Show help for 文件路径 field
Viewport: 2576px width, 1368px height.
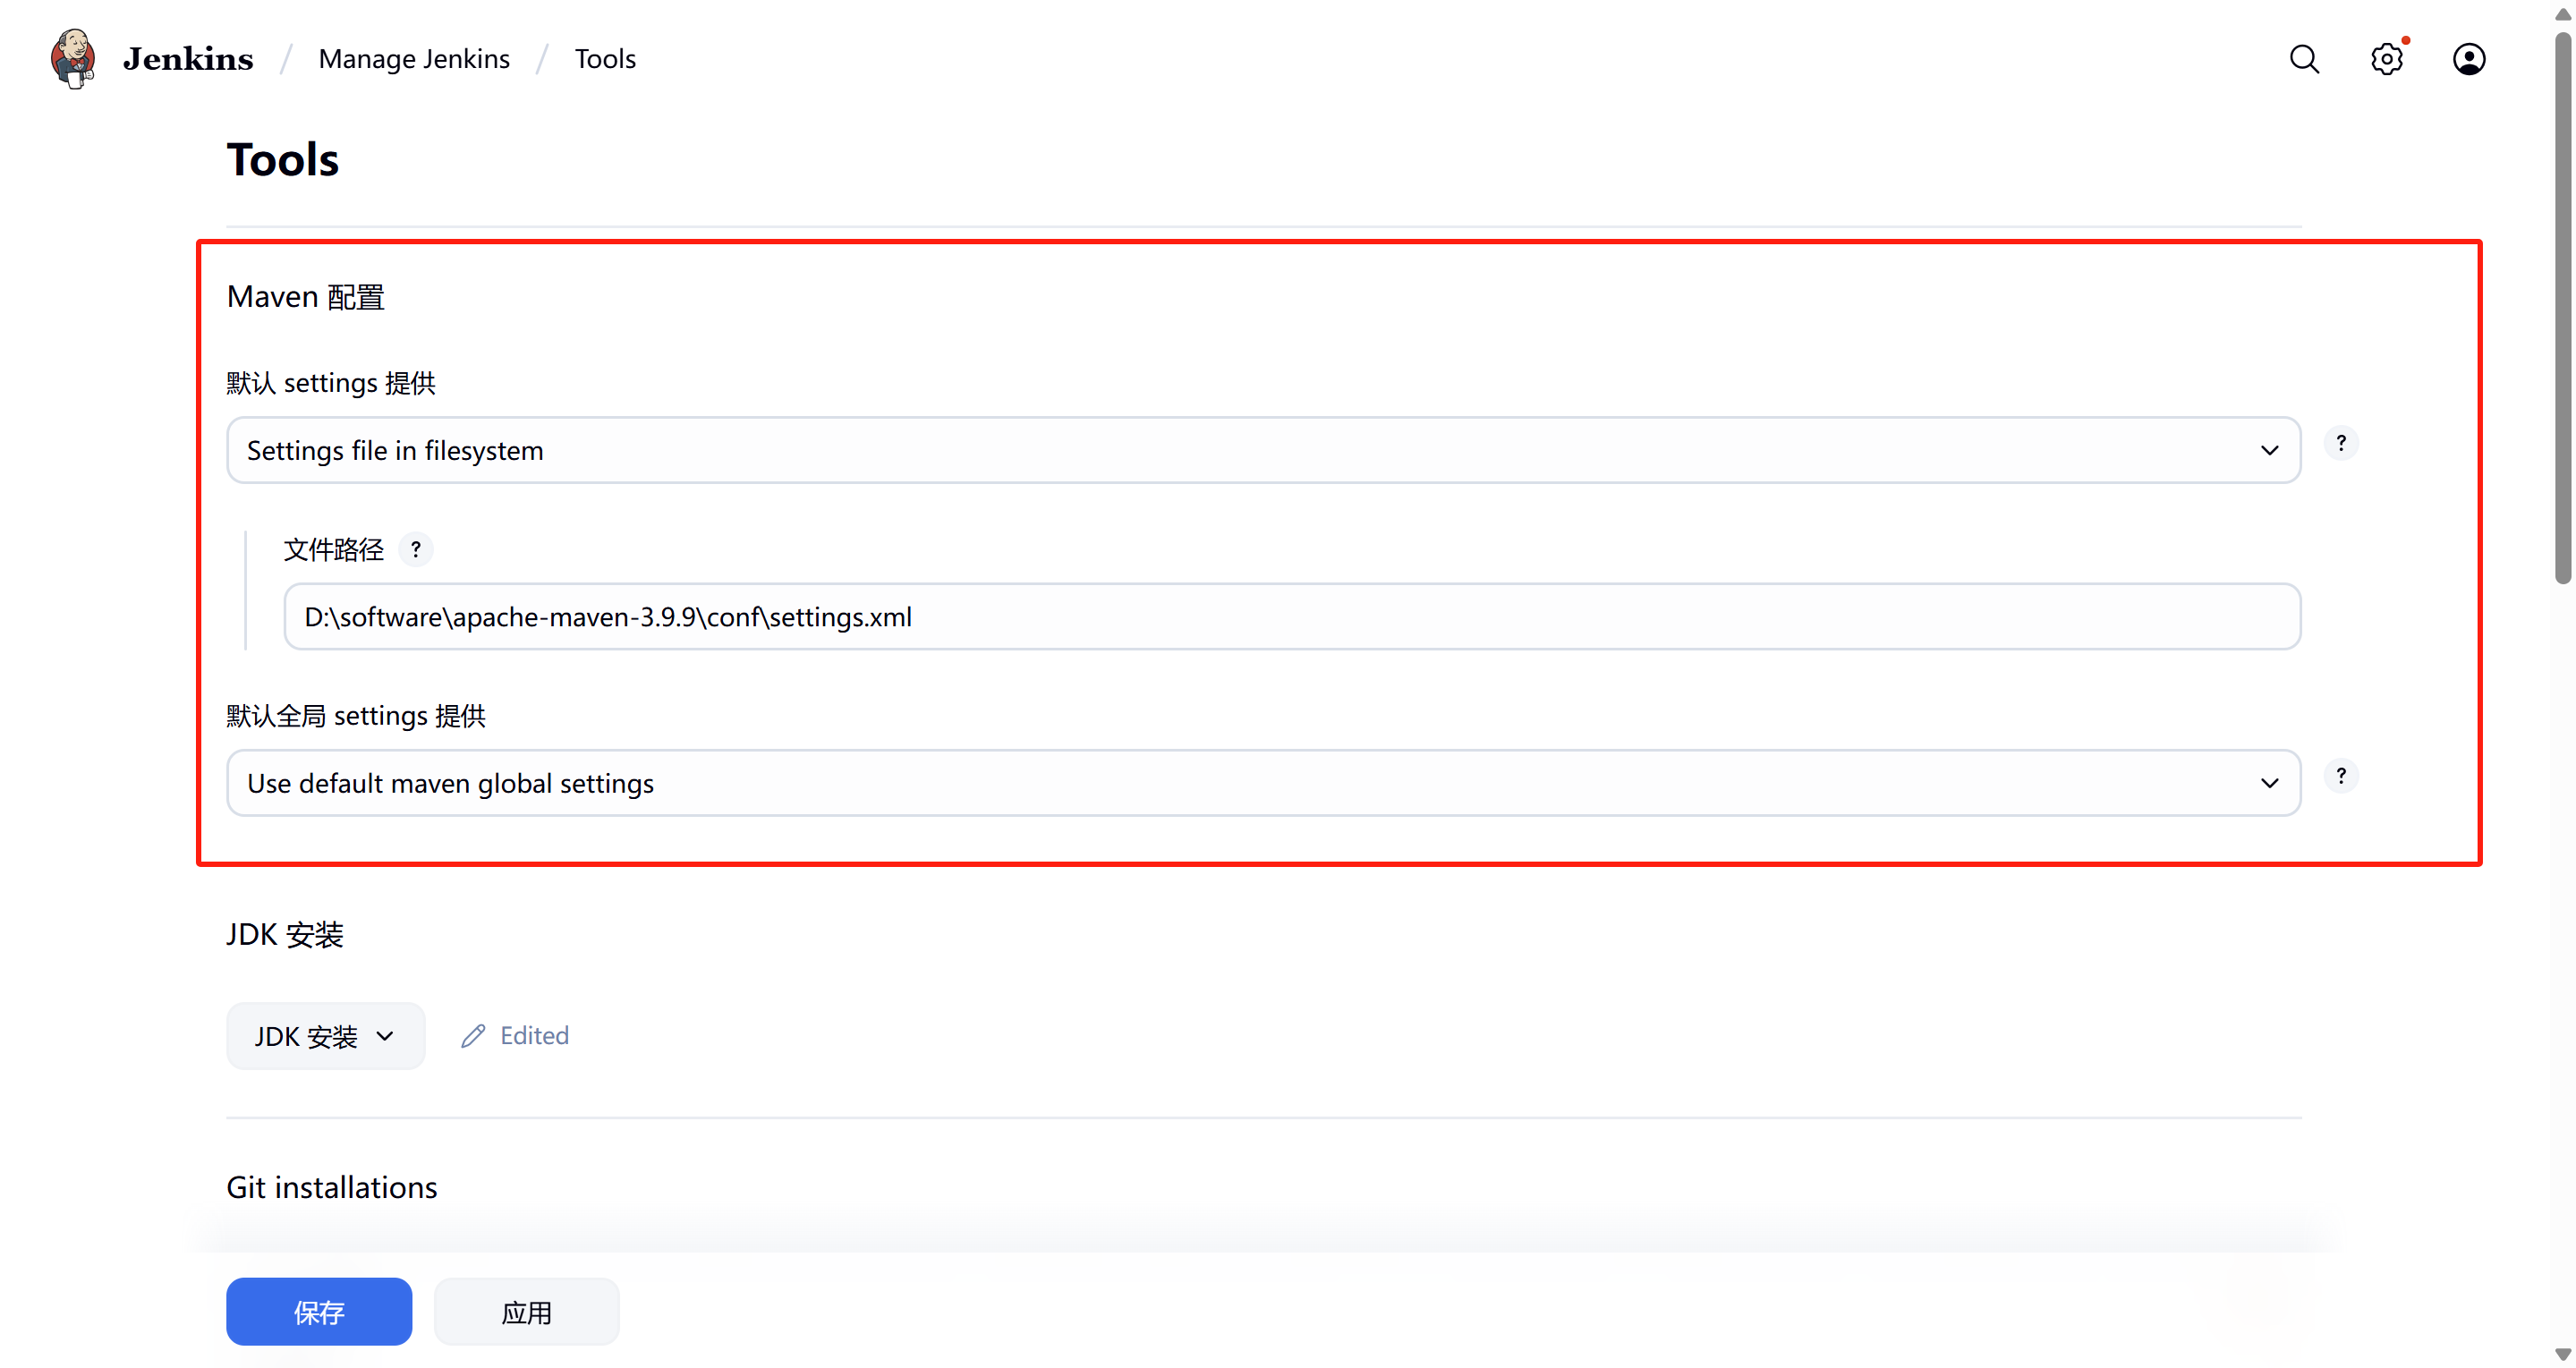pyautogui.click(x=415, y=549)
